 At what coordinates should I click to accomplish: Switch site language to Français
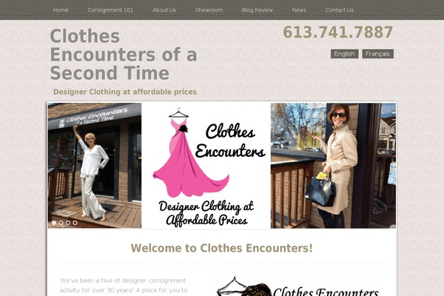point(377,54)
